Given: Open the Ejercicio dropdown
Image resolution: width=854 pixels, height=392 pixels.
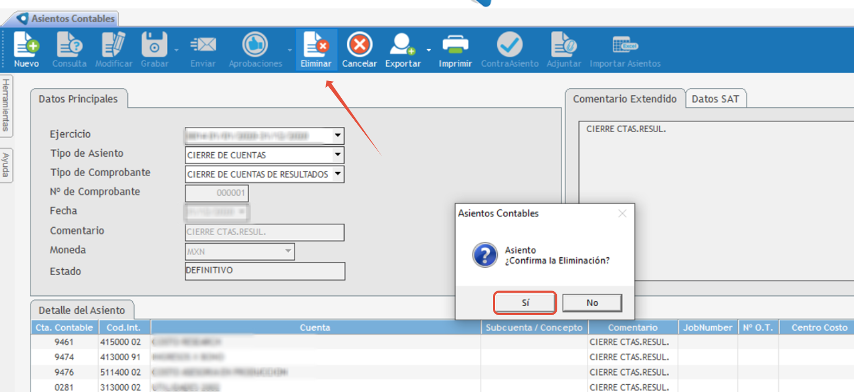Looking at the screenshot, I should pyautogui.click(x=338, y=136).
